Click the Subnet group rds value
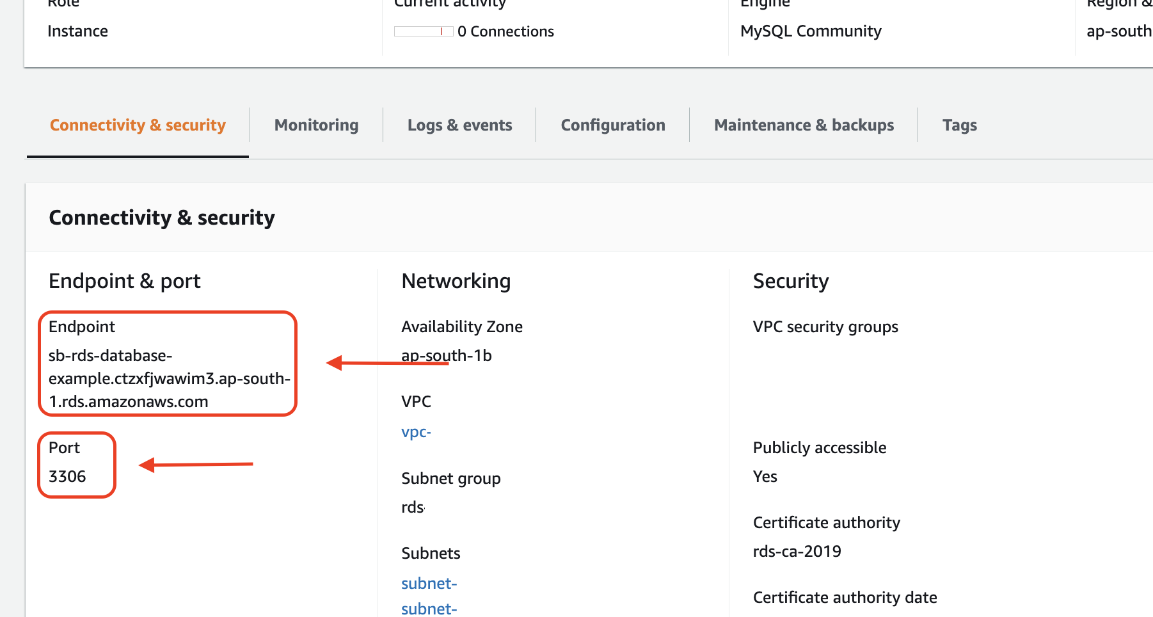1153x617 pixels. 413,508
